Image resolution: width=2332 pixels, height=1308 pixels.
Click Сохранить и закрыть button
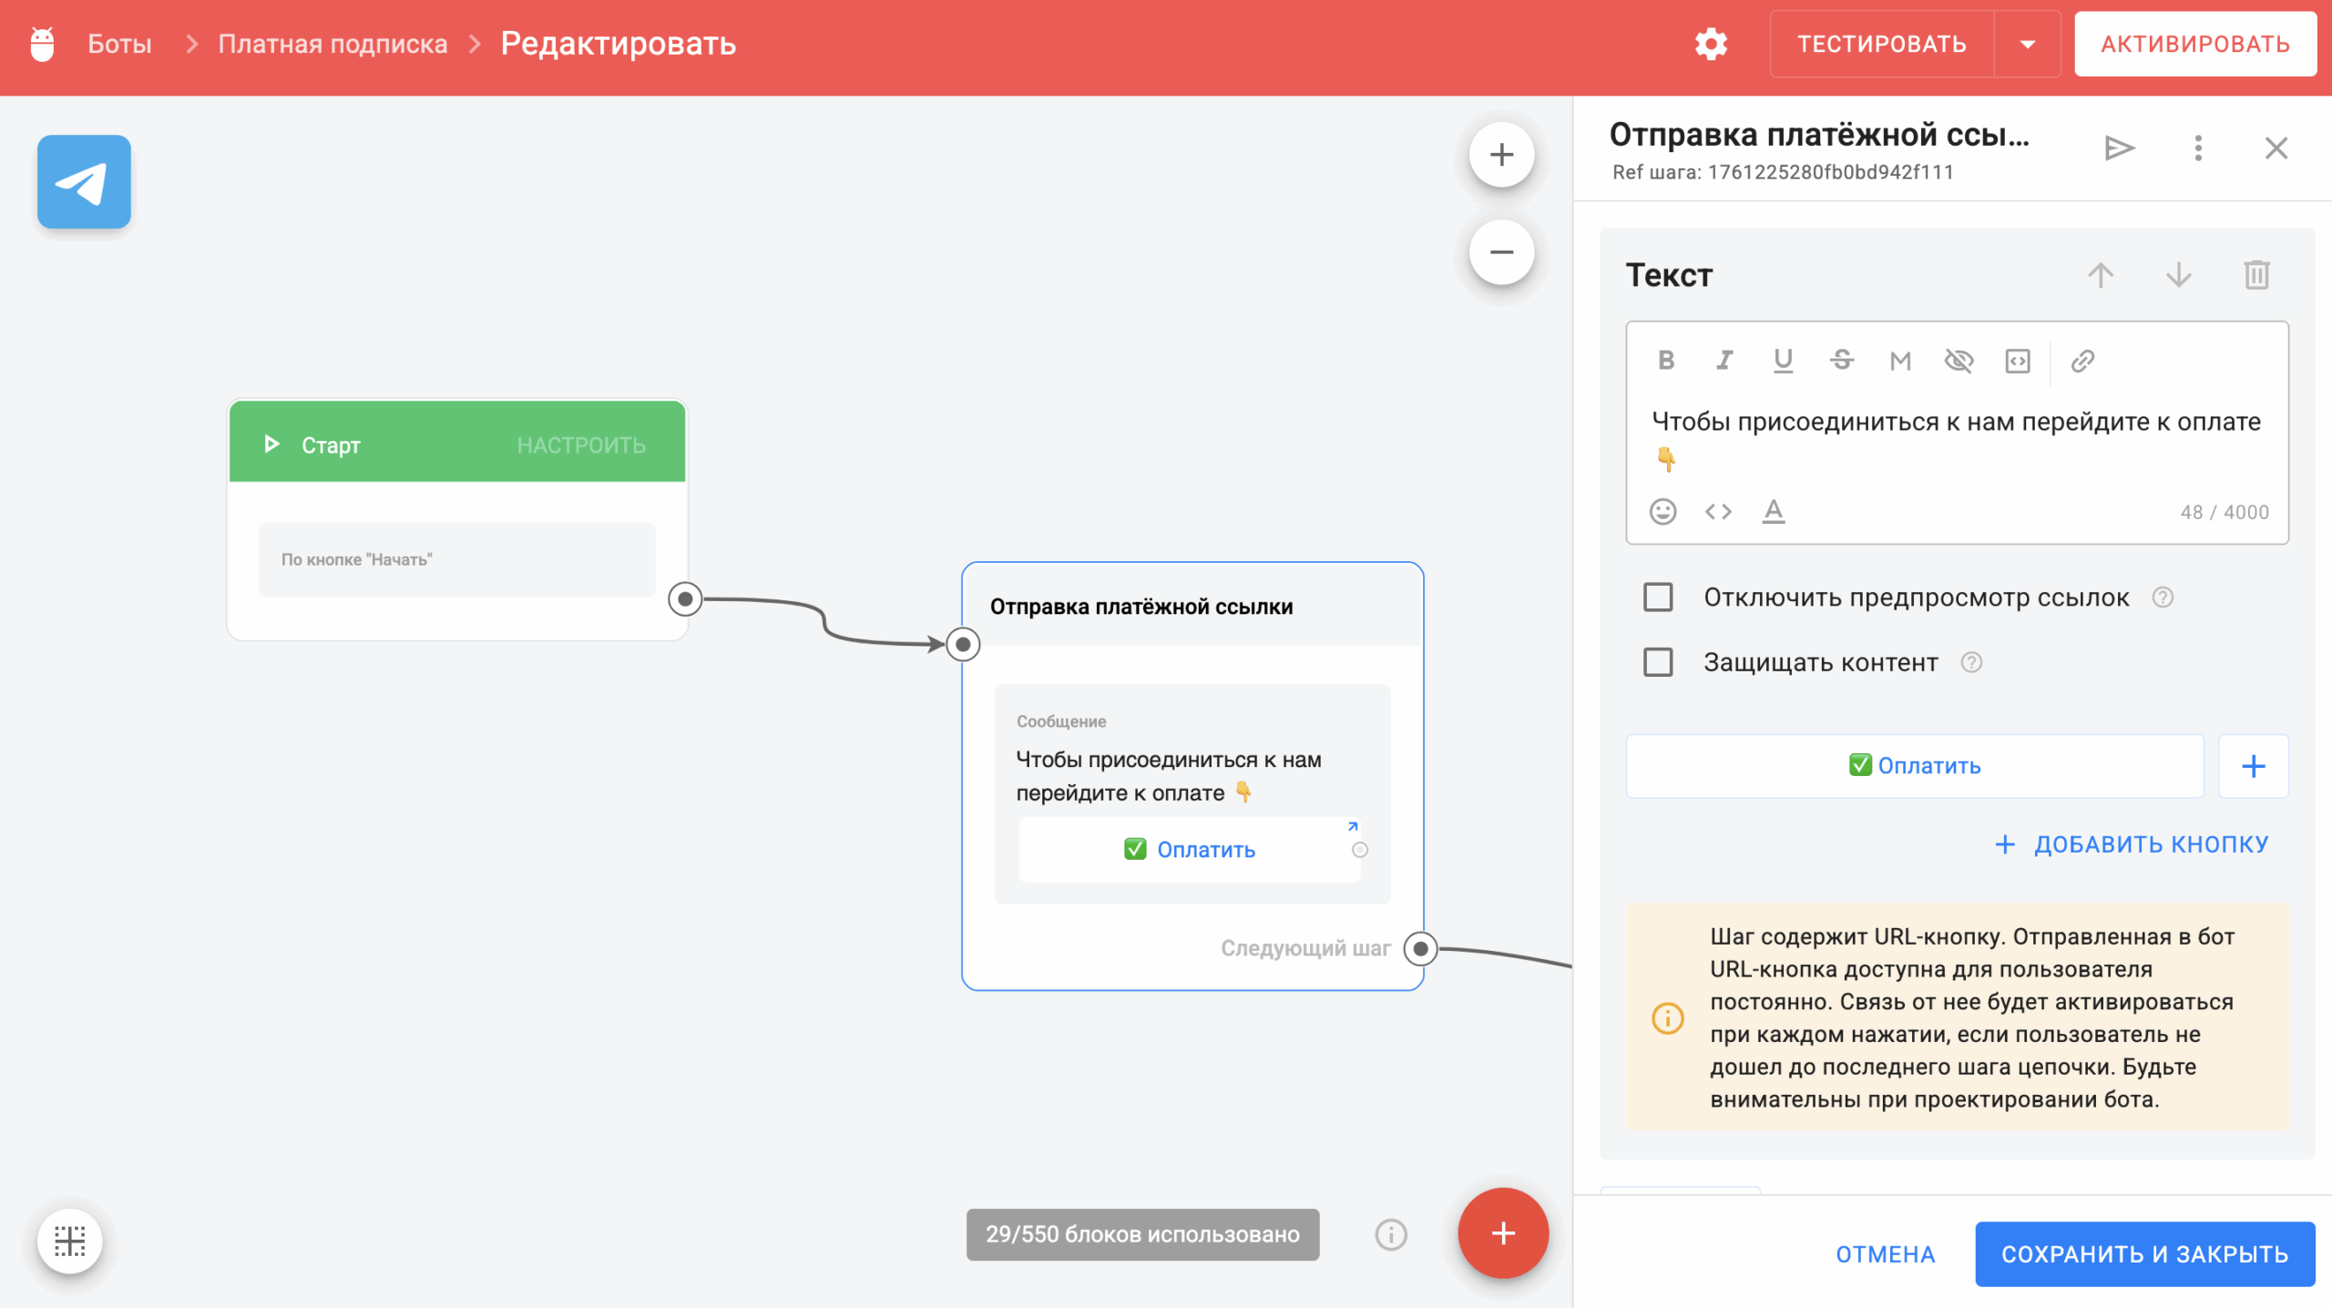(2144, 1254)
